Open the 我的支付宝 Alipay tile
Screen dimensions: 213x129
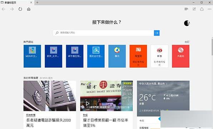tap(96, 56)
